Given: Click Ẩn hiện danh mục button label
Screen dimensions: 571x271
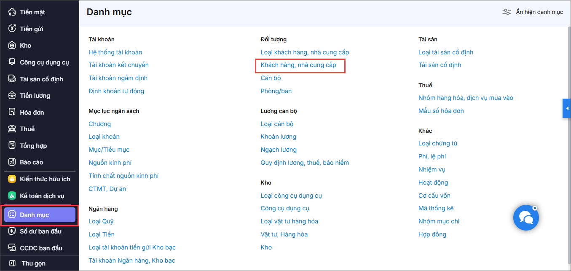Looking at the screenshot, I should click(x=539, y=12).
